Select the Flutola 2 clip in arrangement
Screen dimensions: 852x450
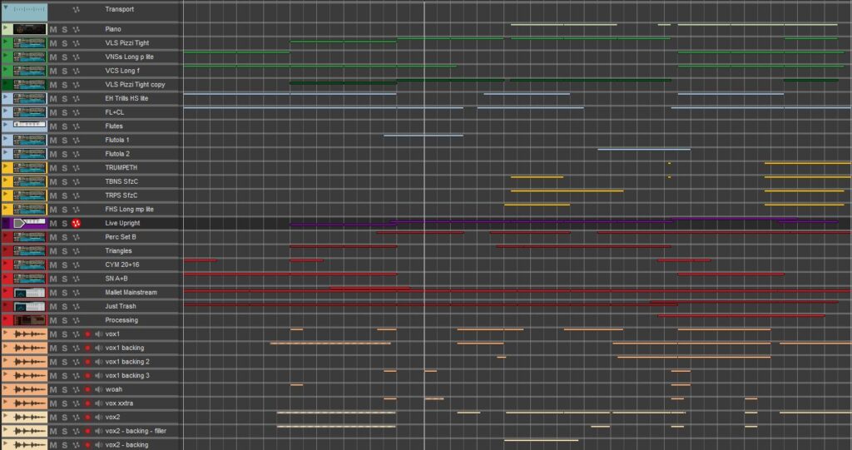pyautogui.click(x=644, y=149)
